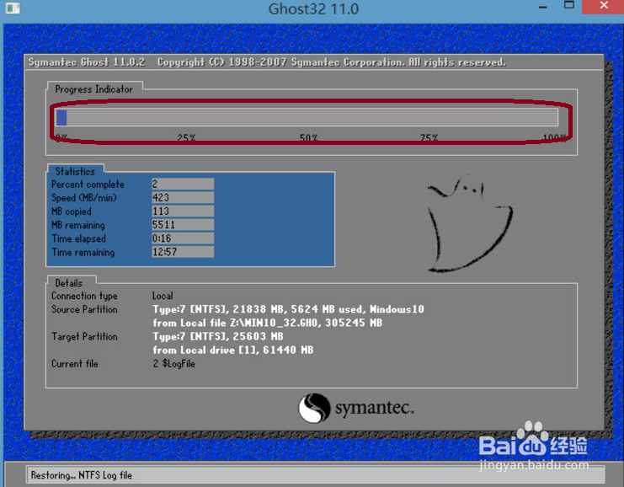Click the 'Restoring... NTFS Log file' status bar

tap(315, 475)
